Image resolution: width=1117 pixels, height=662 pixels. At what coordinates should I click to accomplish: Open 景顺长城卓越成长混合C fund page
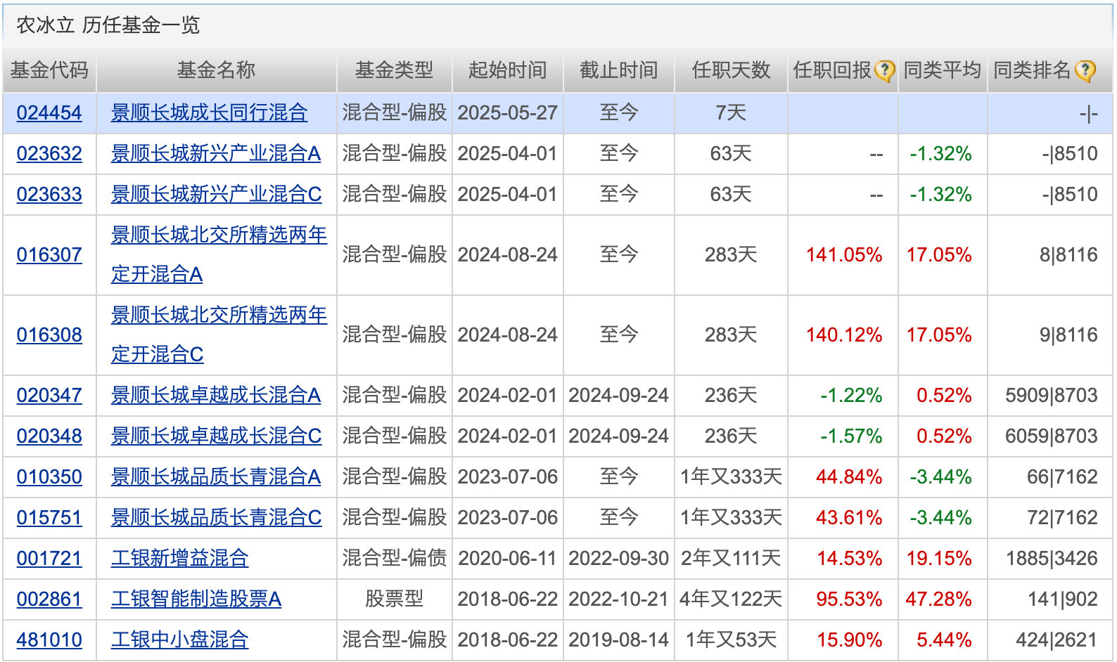click(217, 436)
